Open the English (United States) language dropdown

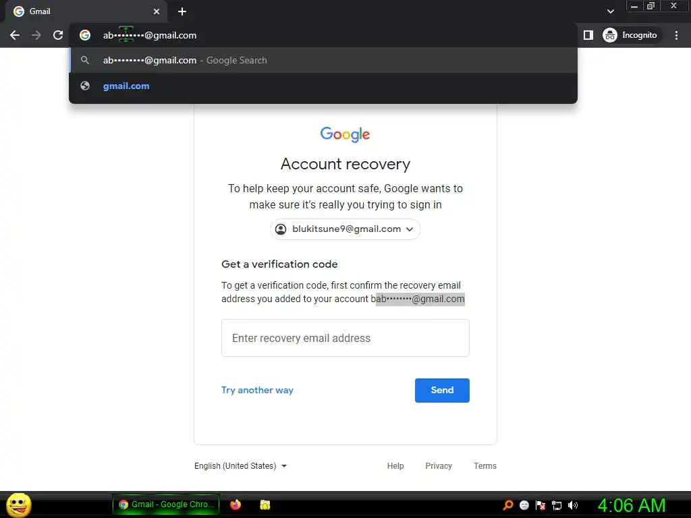(241, 466)
